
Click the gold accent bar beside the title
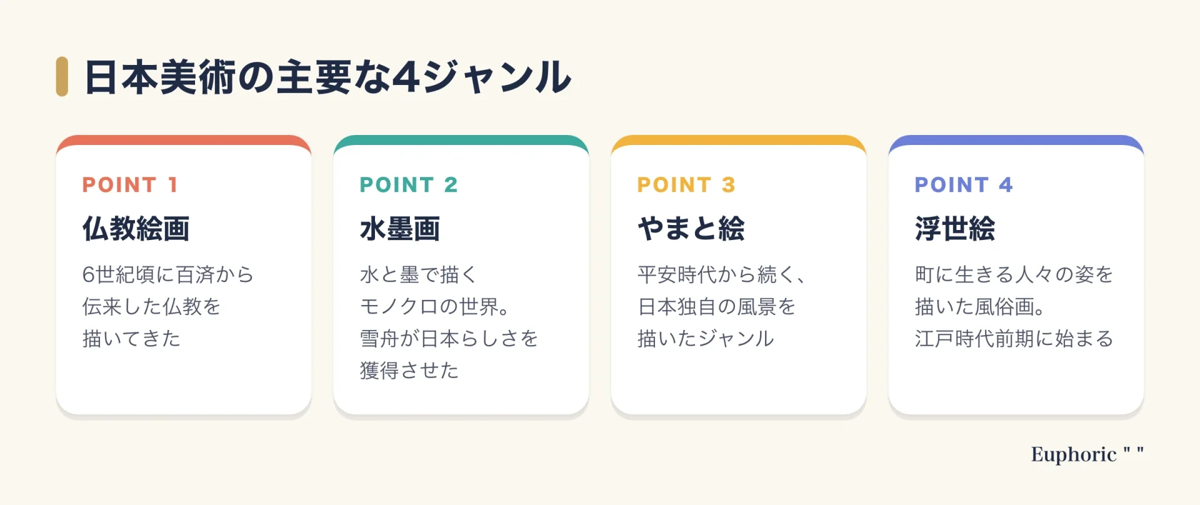click(62, 77)
